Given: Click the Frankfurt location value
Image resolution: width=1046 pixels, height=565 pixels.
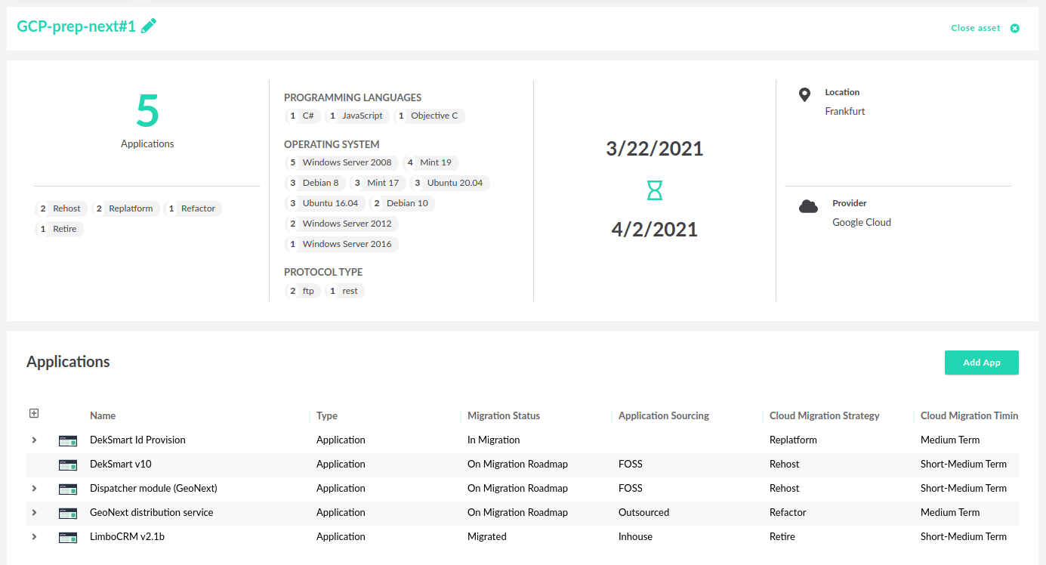Looking at the screenshot, I should tap(845, 111).
